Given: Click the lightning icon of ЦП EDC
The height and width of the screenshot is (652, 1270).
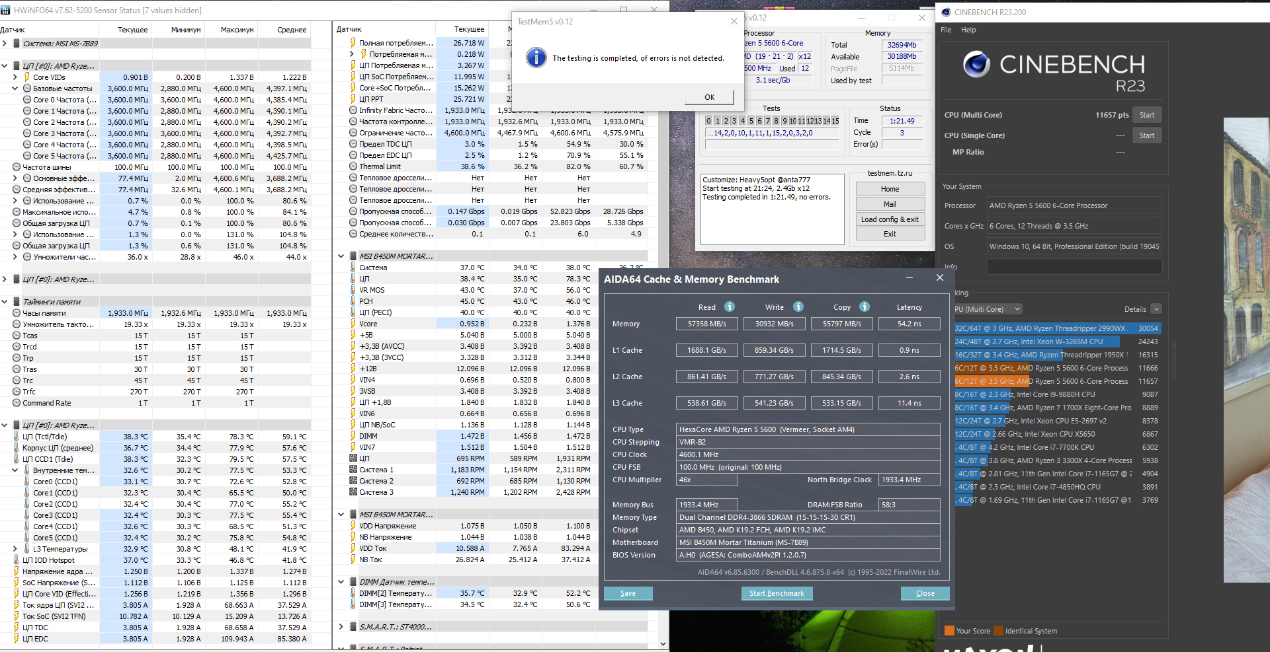Looking at the screenshot, I should 17,639.
